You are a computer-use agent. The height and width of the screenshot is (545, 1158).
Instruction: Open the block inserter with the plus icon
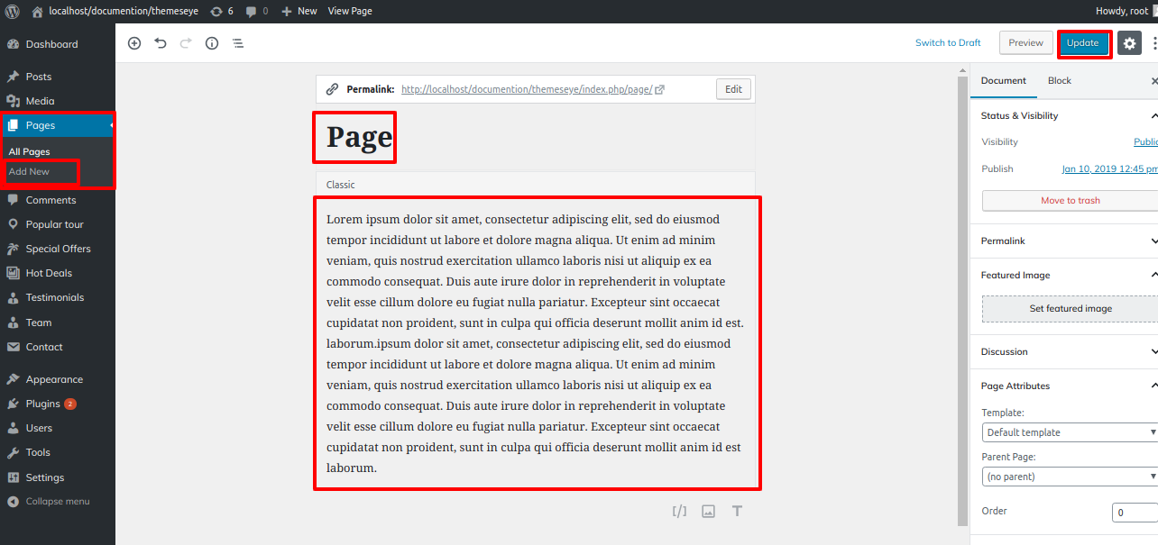(x=133, y=42)
